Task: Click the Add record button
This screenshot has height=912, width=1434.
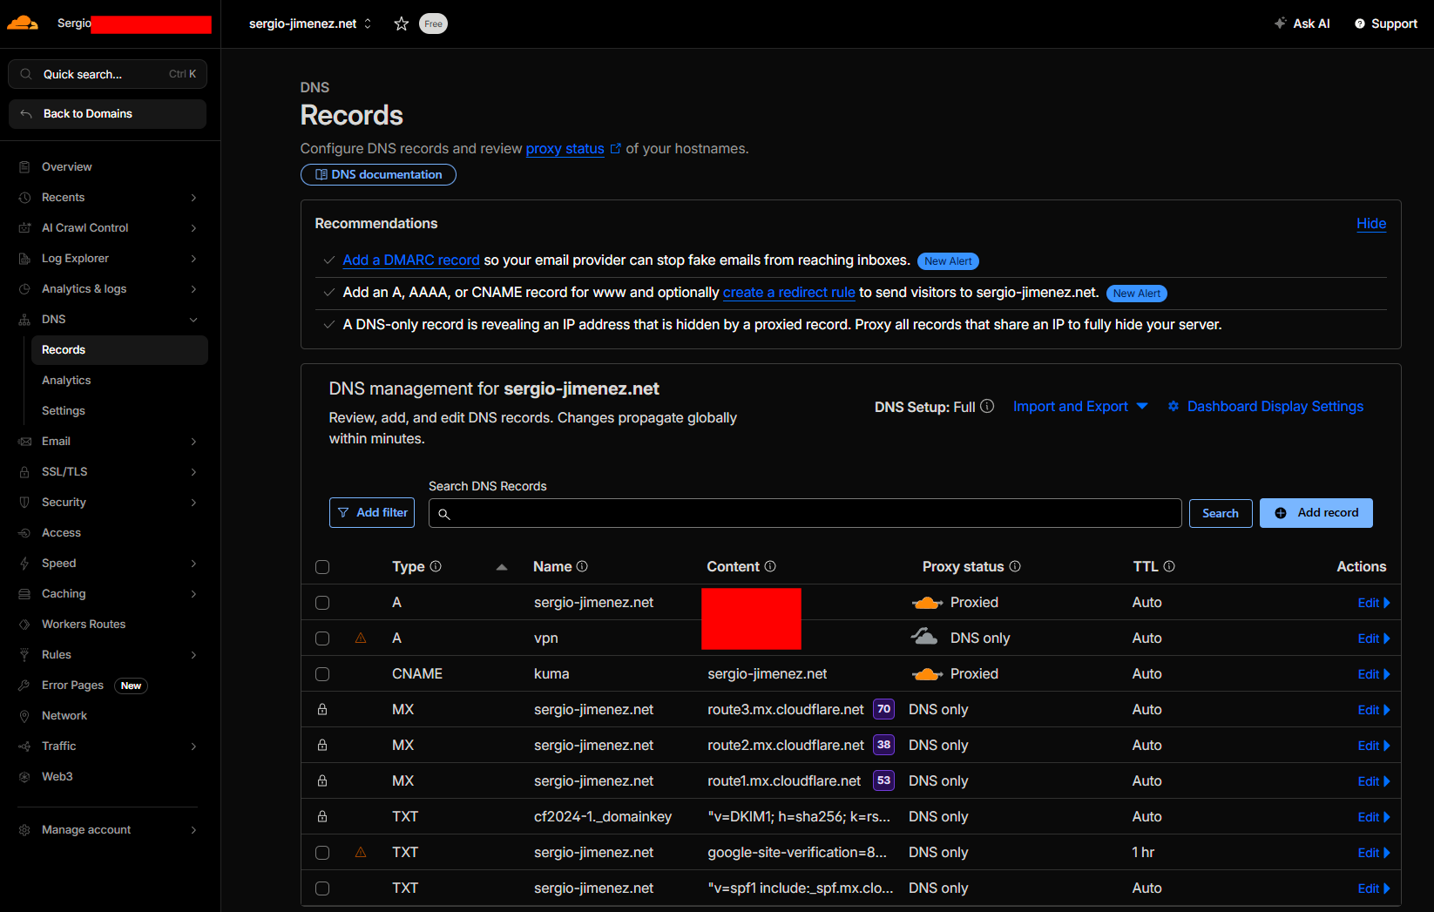Action: point(1316,513)
